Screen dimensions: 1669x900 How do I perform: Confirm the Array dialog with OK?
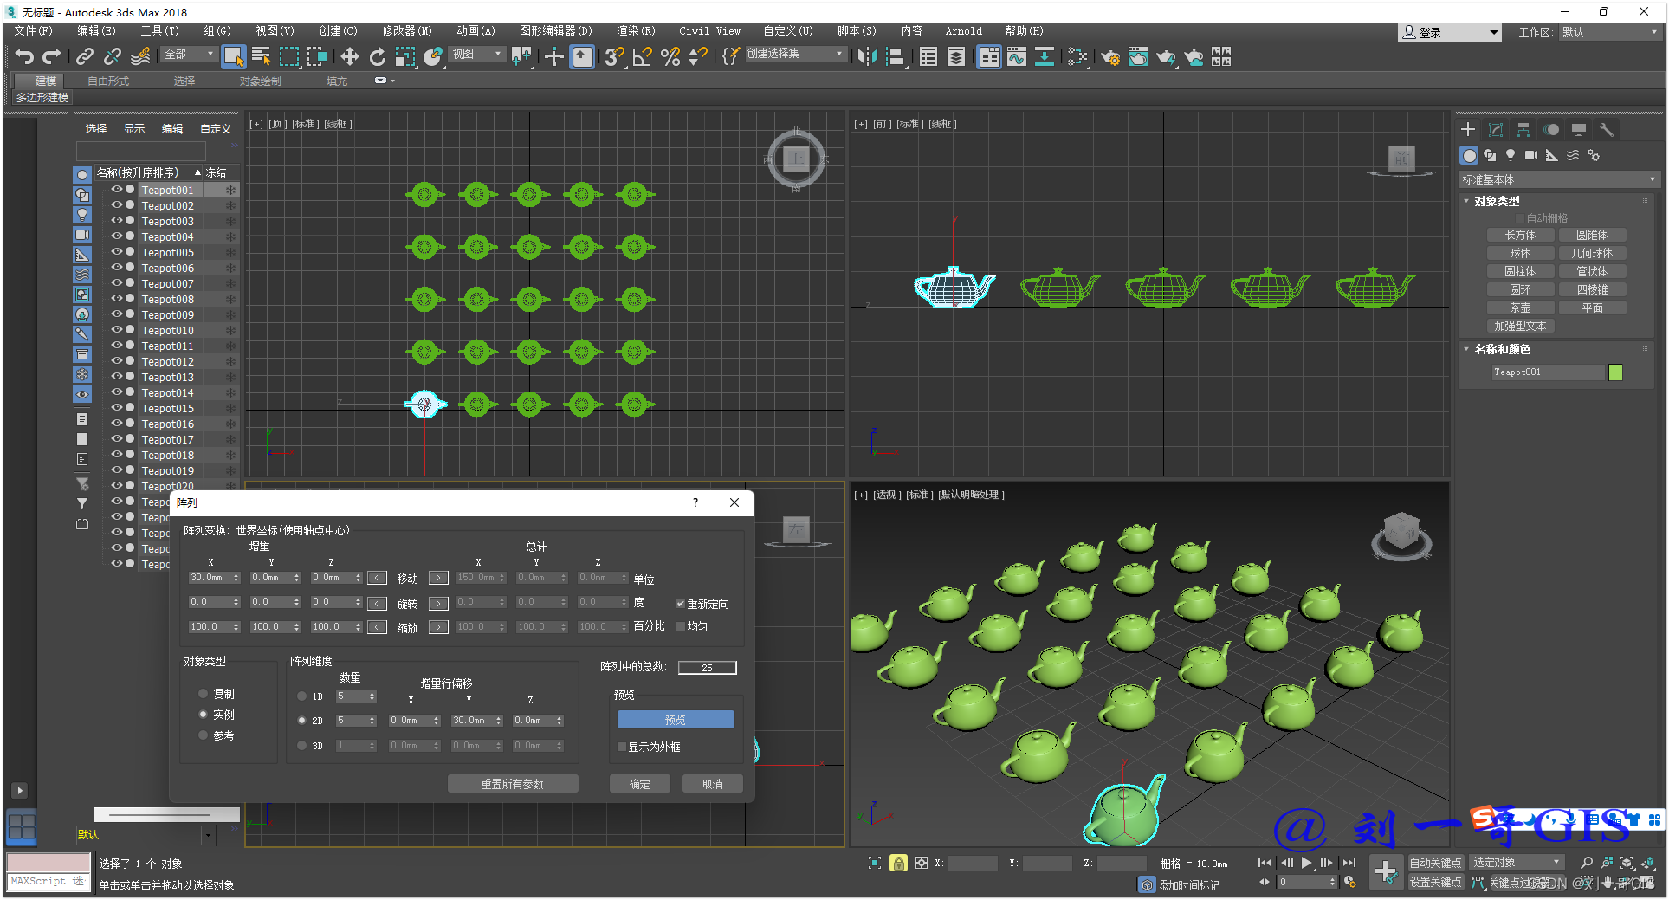click(640, 784)
